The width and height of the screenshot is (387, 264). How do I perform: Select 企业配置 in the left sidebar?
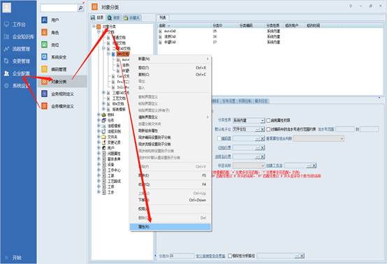tap(21, 73)
